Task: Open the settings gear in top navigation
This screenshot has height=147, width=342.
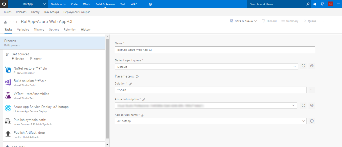Action: click(x=150, y=4)
